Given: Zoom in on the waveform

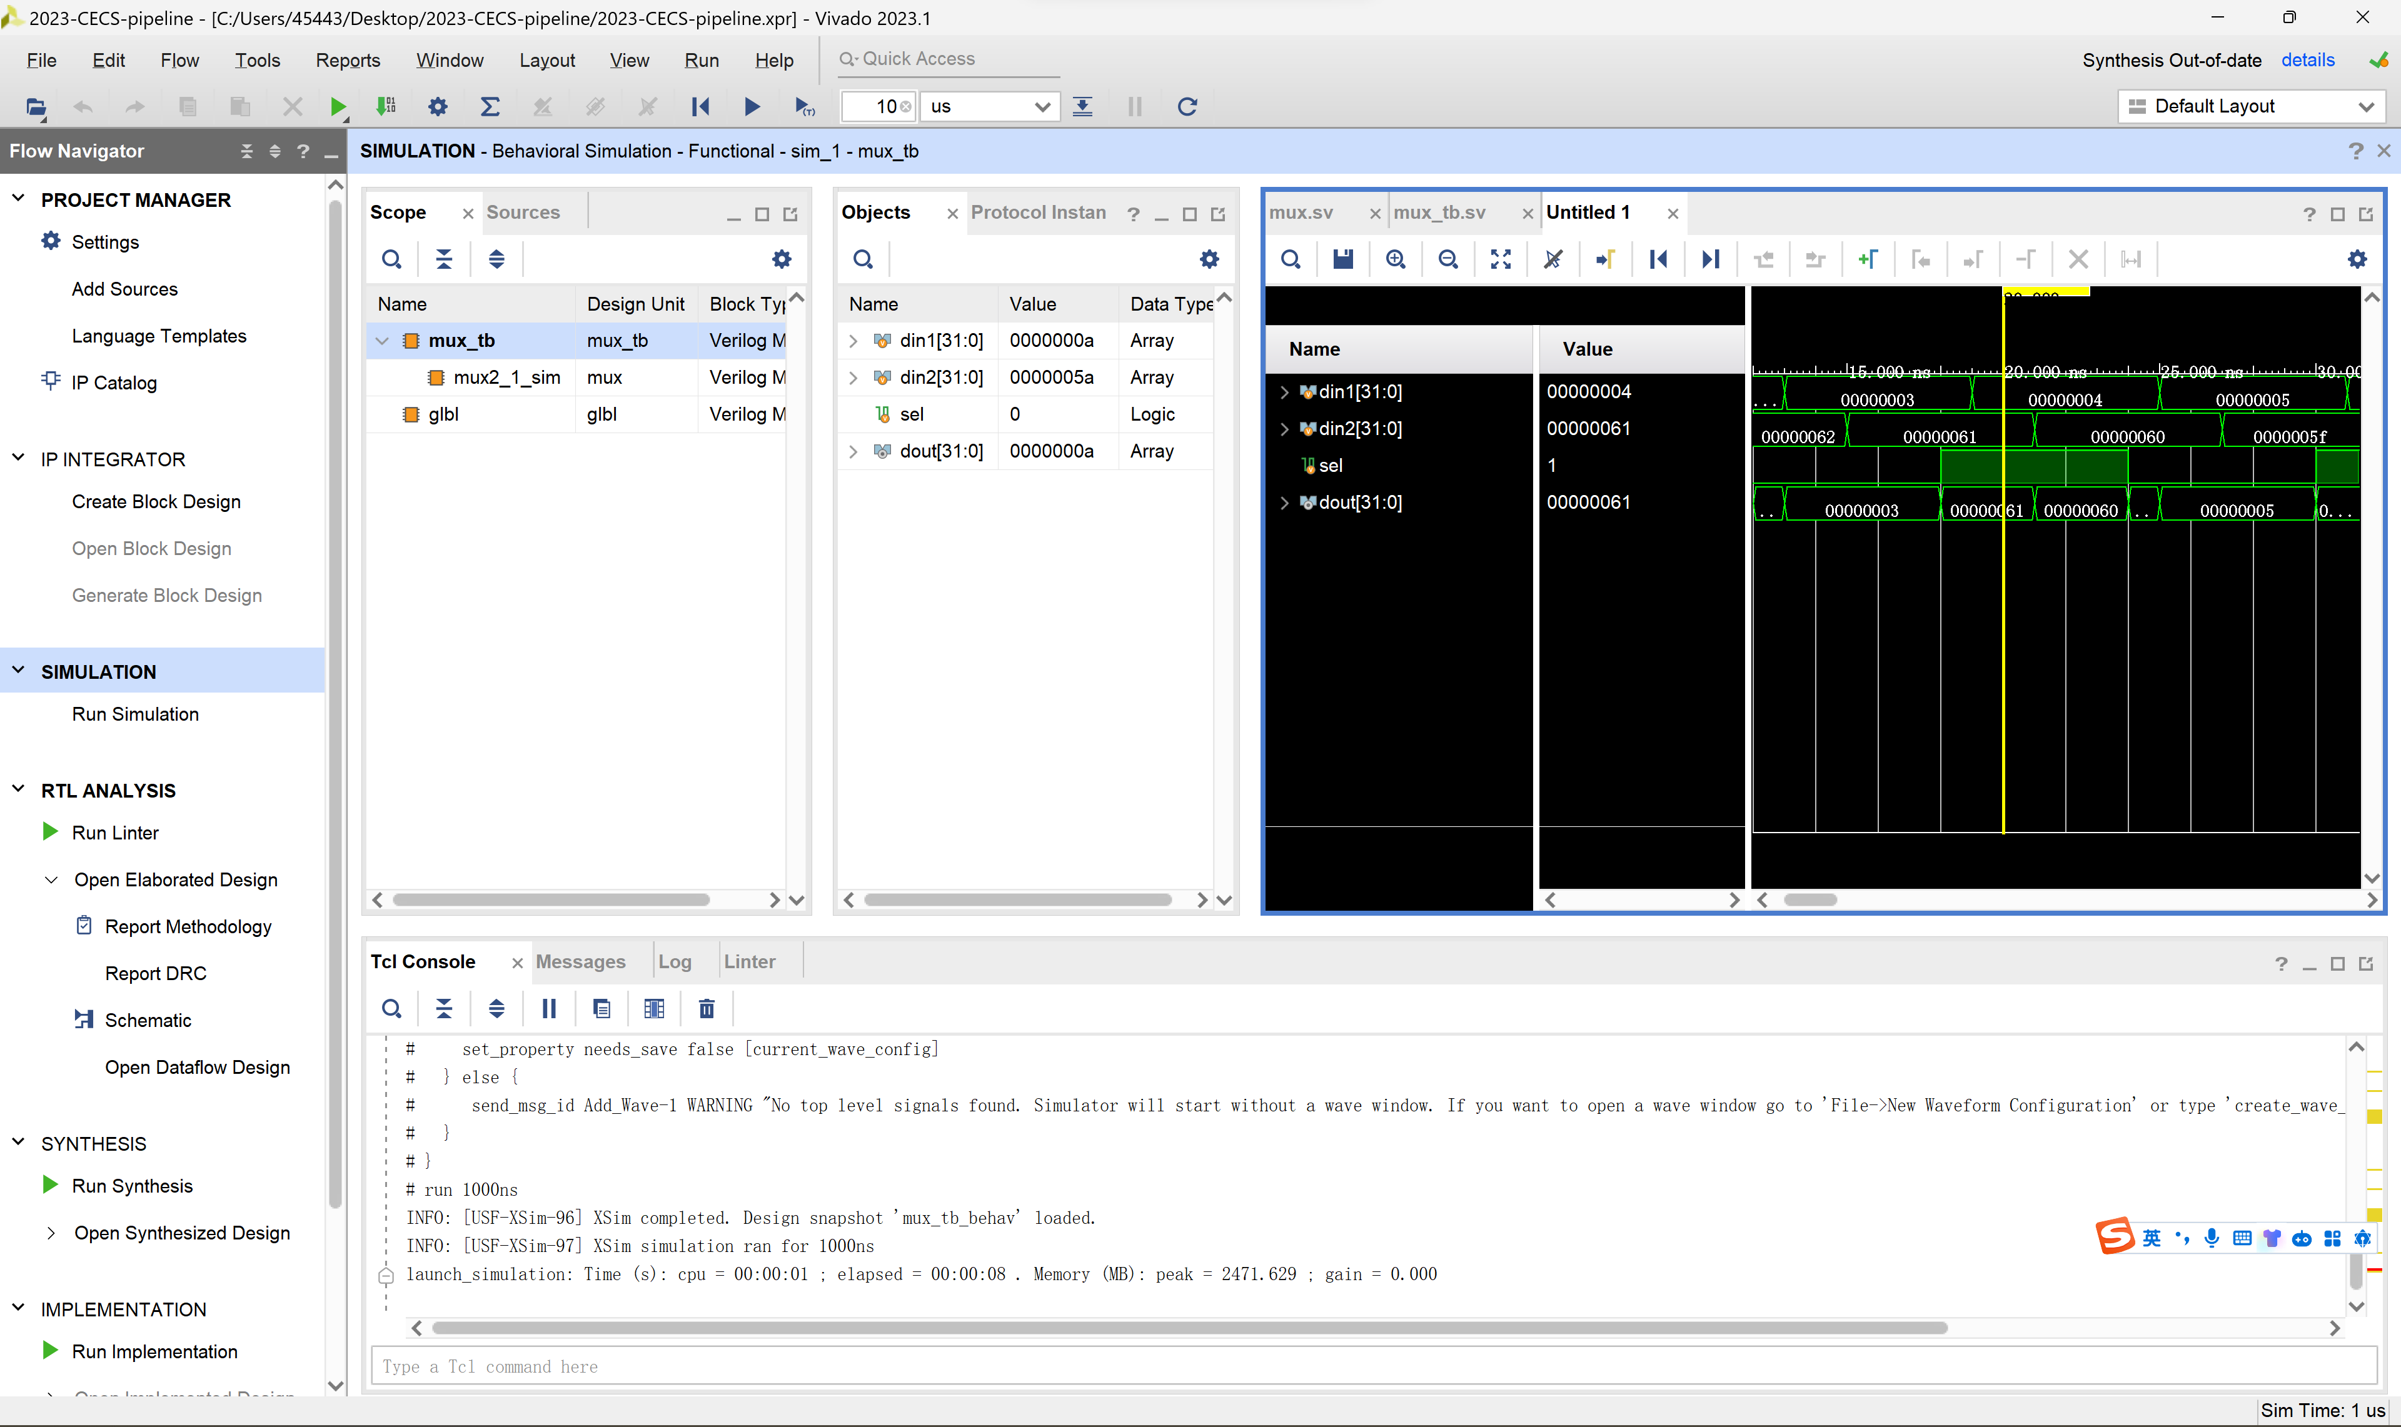Looking at the screenshot, I should point(1396,259).
